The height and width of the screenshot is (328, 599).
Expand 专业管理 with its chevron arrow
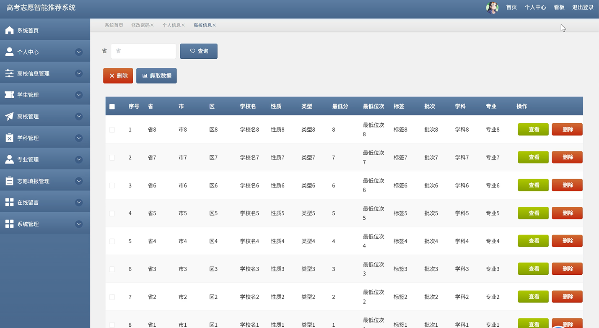[x=79, y=159]
